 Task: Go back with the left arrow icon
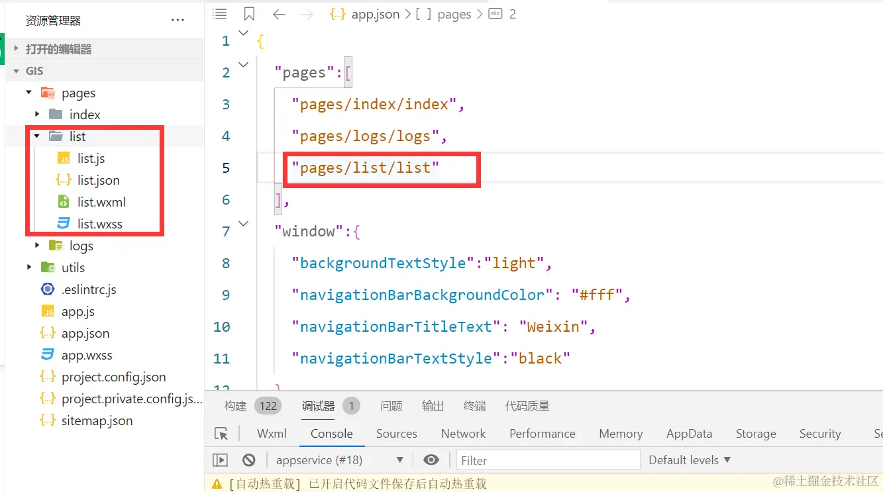(x=279, y=15)
